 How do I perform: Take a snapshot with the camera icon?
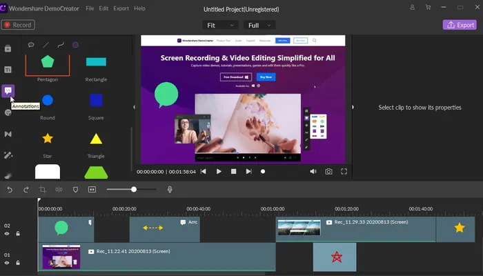point(328,172)
